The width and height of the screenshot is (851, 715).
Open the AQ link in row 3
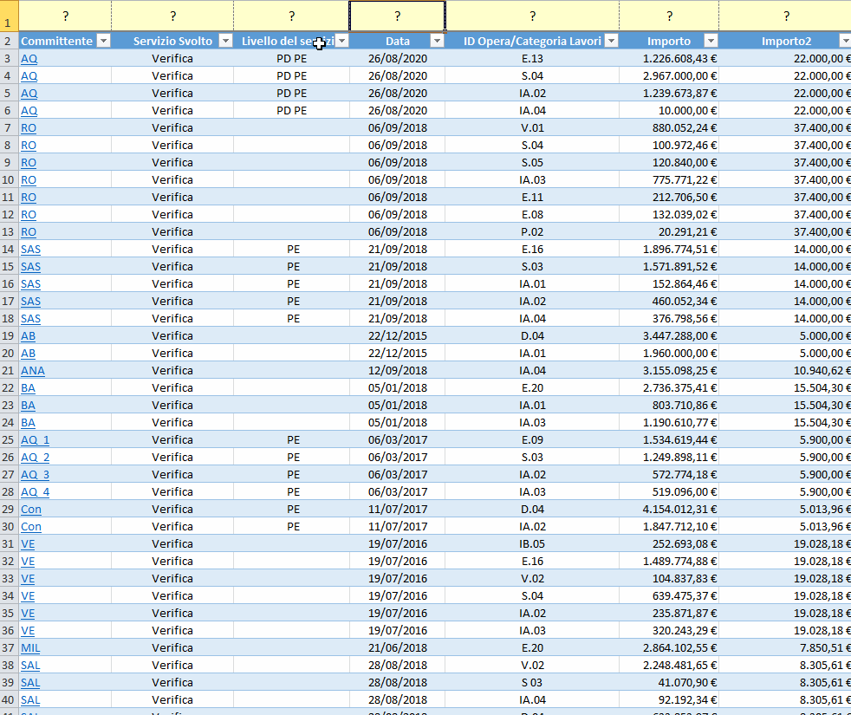(x=29, y=59)
